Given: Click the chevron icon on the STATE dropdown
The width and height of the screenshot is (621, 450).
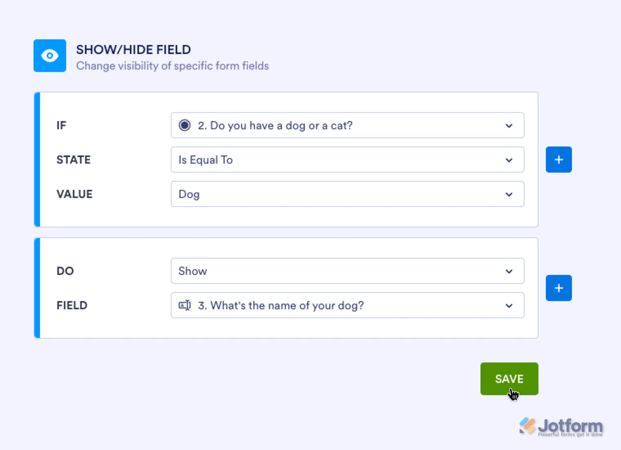Looking at the screenshot, I should (x=509, y=160).
